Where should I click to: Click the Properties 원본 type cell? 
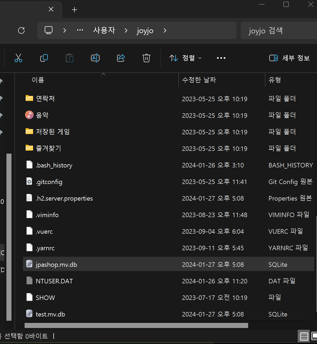(x=290, y=198)
